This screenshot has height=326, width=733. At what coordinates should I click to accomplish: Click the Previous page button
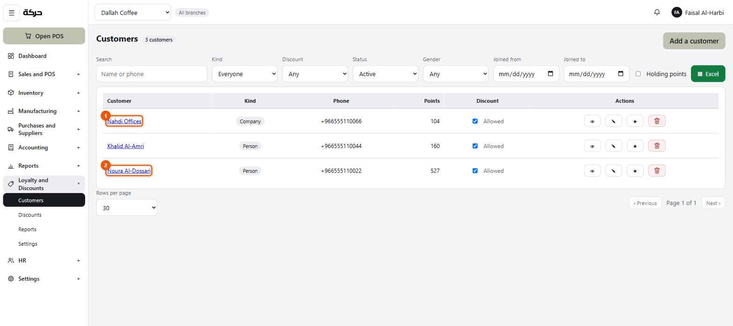[x=645, y=203]
